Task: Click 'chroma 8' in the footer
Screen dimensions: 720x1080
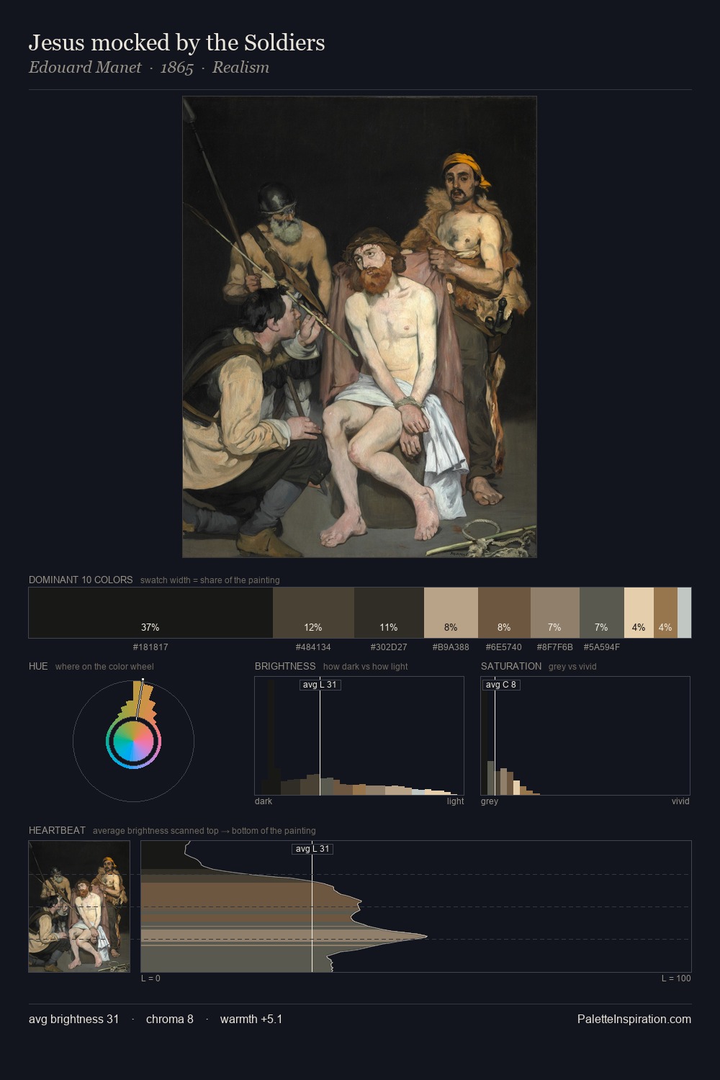Action: [170, 1020]
